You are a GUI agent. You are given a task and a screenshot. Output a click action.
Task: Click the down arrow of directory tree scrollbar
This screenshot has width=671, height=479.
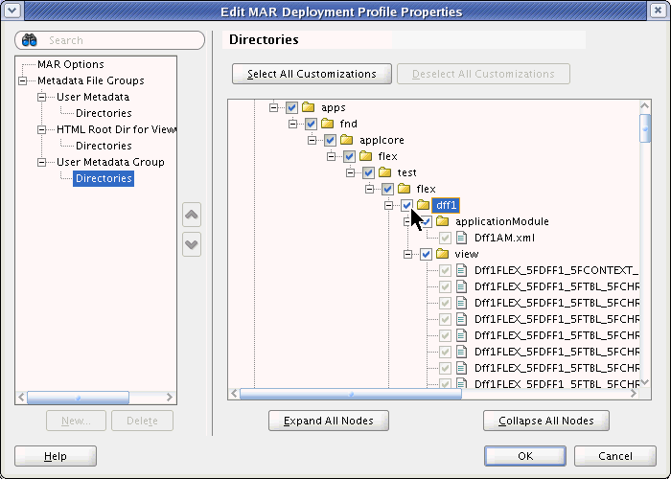(x=645, y=382)
